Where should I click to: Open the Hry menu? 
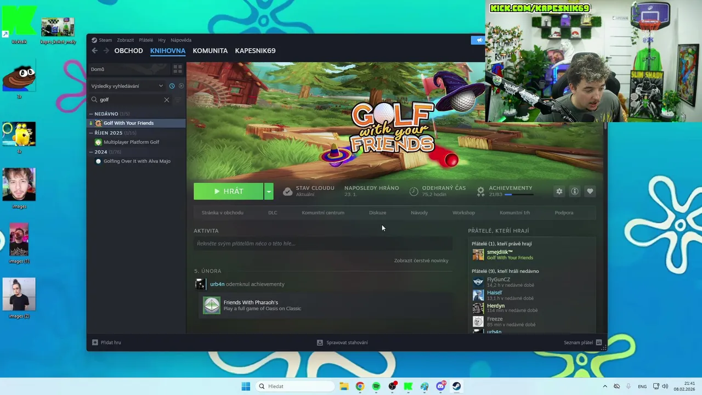click(x=162, y=40)
